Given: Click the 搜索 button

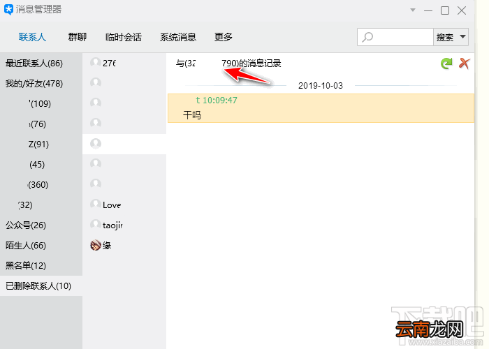Looking at the screenshot, I should [x=445, y=37].
